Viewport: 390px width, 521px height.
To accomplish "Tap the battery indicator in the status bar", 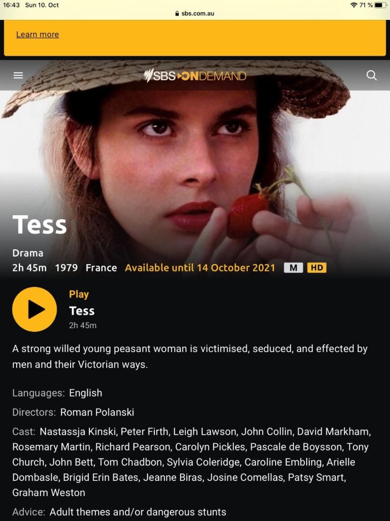I will (x=381, y=5).
